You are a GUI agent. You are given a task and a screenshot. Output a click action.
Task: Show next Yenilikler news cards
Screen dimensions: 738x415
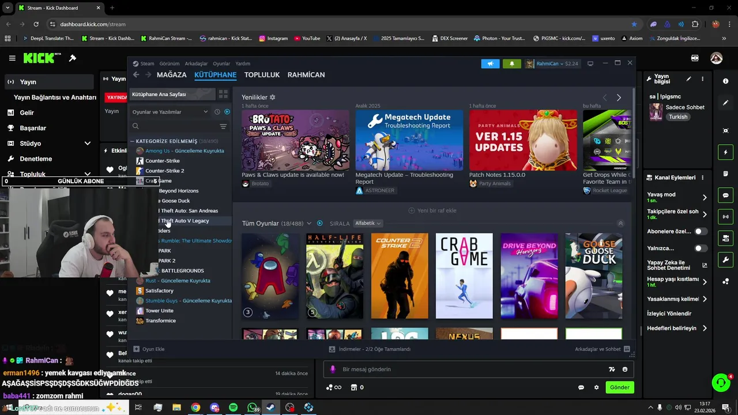coord(619,97)
